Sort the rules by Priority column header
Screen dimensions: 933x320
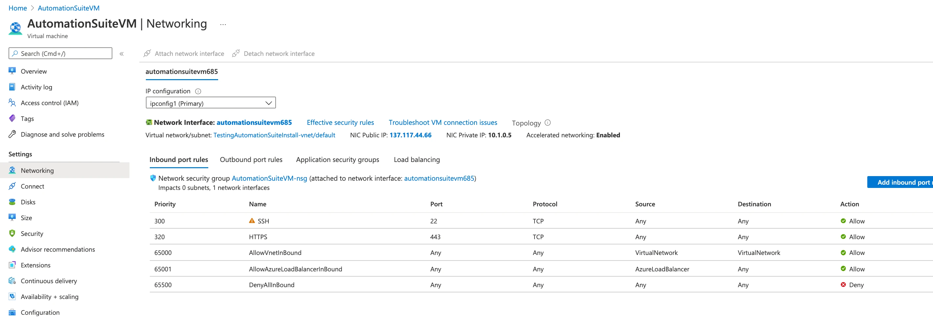pyautogui.click(x=165, y=204)
